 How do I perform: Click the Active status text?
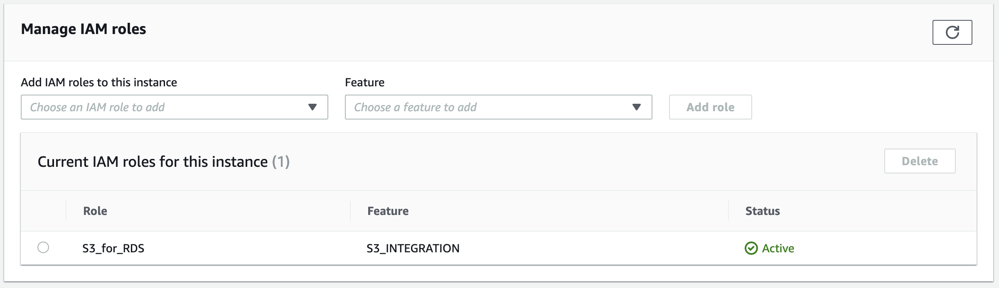[778, 249]
